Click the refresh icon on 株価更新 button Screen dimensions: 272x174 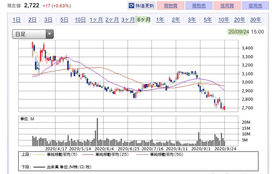pyautogui.click(x=131, y=6)
